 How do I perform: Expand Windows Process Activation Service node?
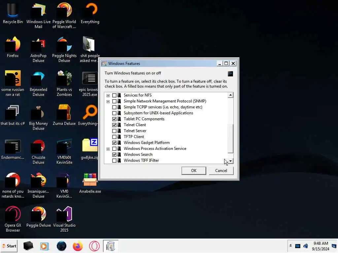point(108,149)
